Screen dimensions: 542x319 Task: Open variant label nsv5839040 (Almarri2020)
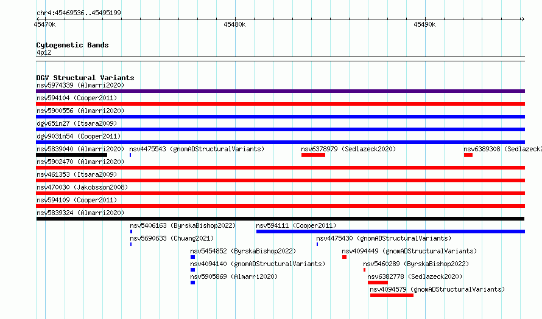[x=80, y=149]
